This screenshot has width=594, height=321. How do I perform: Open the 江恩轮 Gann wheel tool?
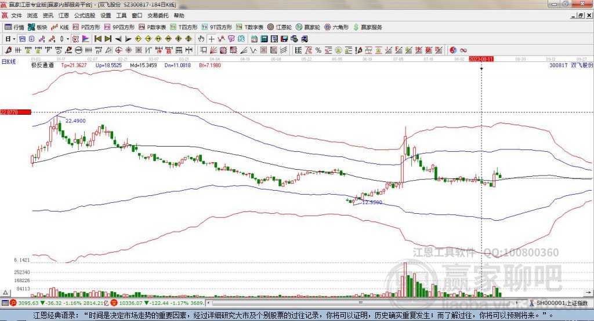(x=281, y=27)
